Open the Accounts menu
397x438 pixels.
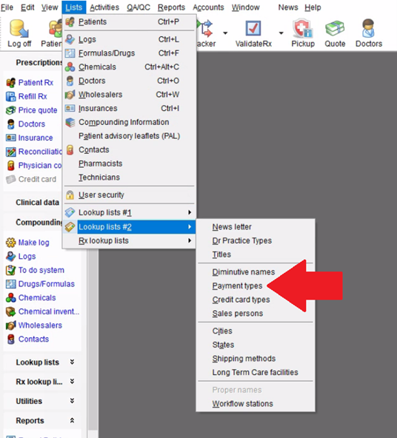tap(208, 7)
